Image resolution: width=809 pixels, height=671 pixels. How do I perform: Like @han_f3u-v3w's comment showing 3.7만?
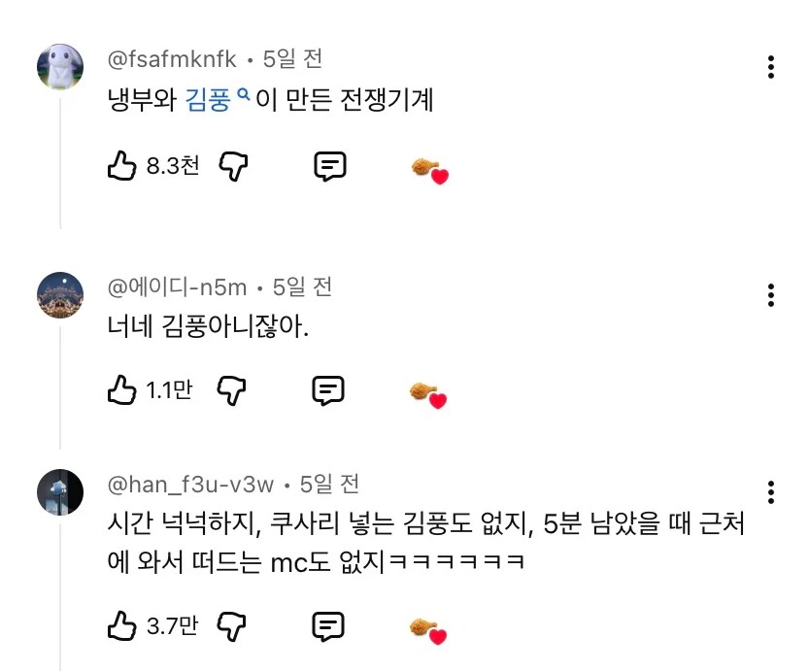[x=120, y=625]
